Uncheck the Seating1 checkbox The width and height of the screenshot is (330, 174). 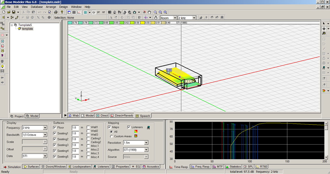click(55, 134)
